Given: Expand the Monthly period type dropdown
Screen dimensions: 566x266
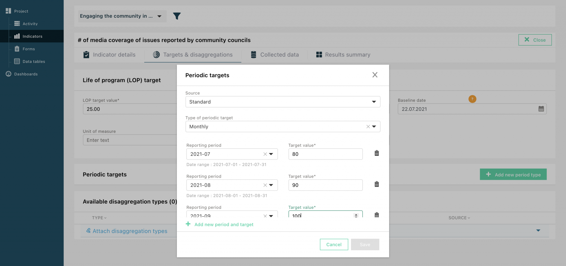Looking at the screenshot, I should pyautogui.click(x=374, y=127).
